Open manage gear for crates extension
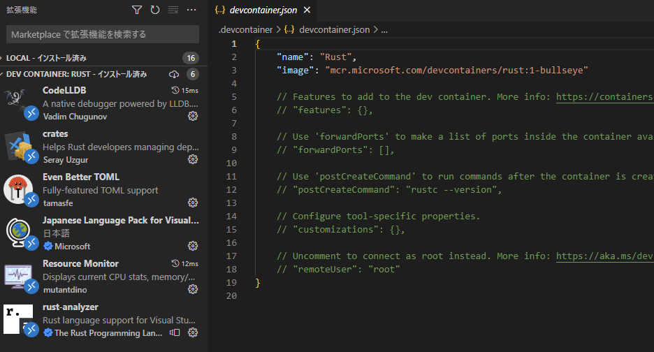 [x=193, y=159]
